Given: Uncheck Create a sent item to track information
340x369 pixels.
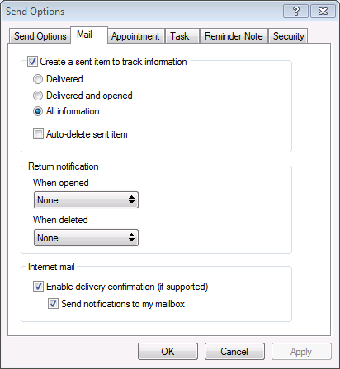Looking at the screenshot, I should [32, 62].
